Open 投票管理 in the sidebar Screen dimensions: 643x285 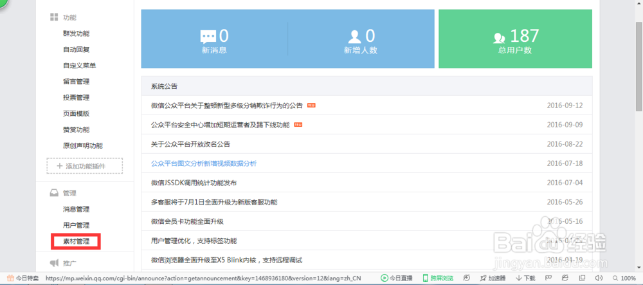[77, 98]
